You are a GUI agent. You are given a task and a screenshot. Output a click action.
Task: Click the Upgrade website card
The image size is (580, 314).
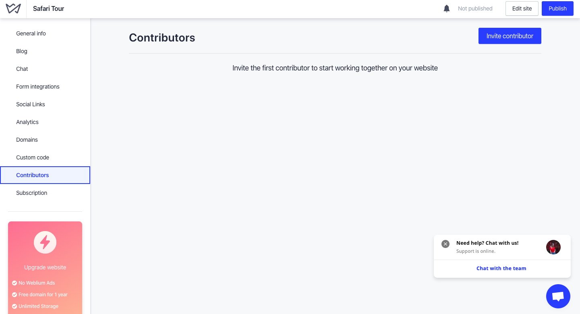45,267
